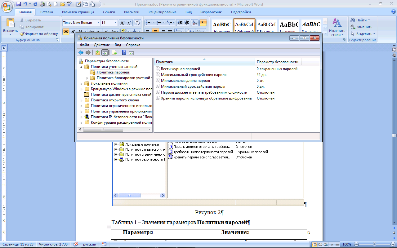Click increase indent icon

(187, 23)
